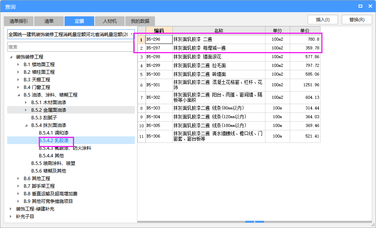Expand B.8 垂直运输及超高增加费 node
Screen dimensions: 376x228
click(18, 194)
